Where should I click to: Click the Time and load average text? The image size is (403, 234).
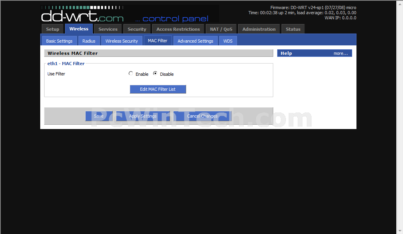[x=302, y=13]
